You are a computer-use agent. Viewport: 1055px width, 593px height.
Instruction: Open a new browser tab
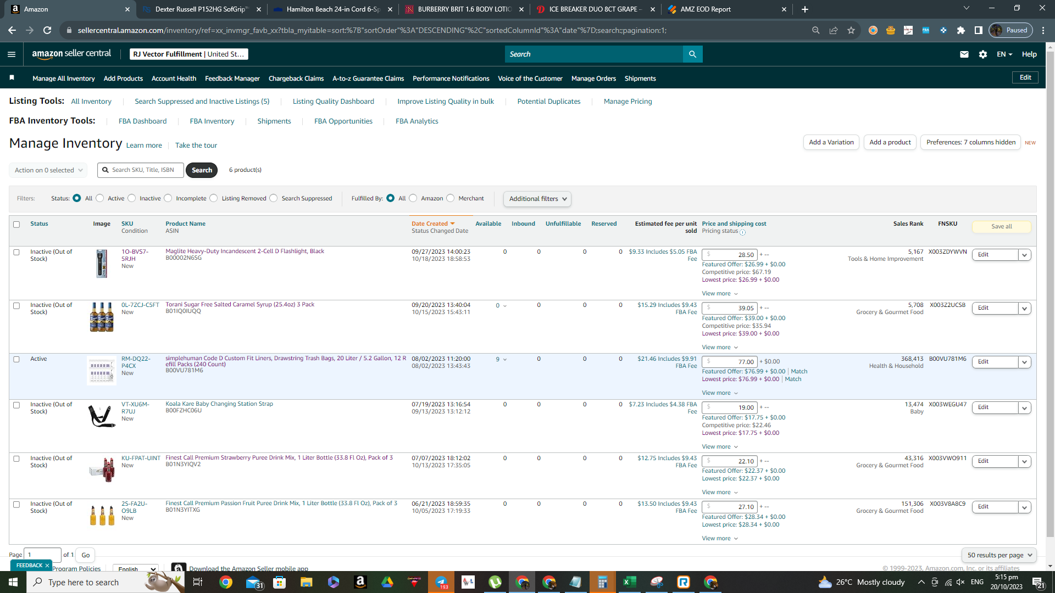pos(805,9)
